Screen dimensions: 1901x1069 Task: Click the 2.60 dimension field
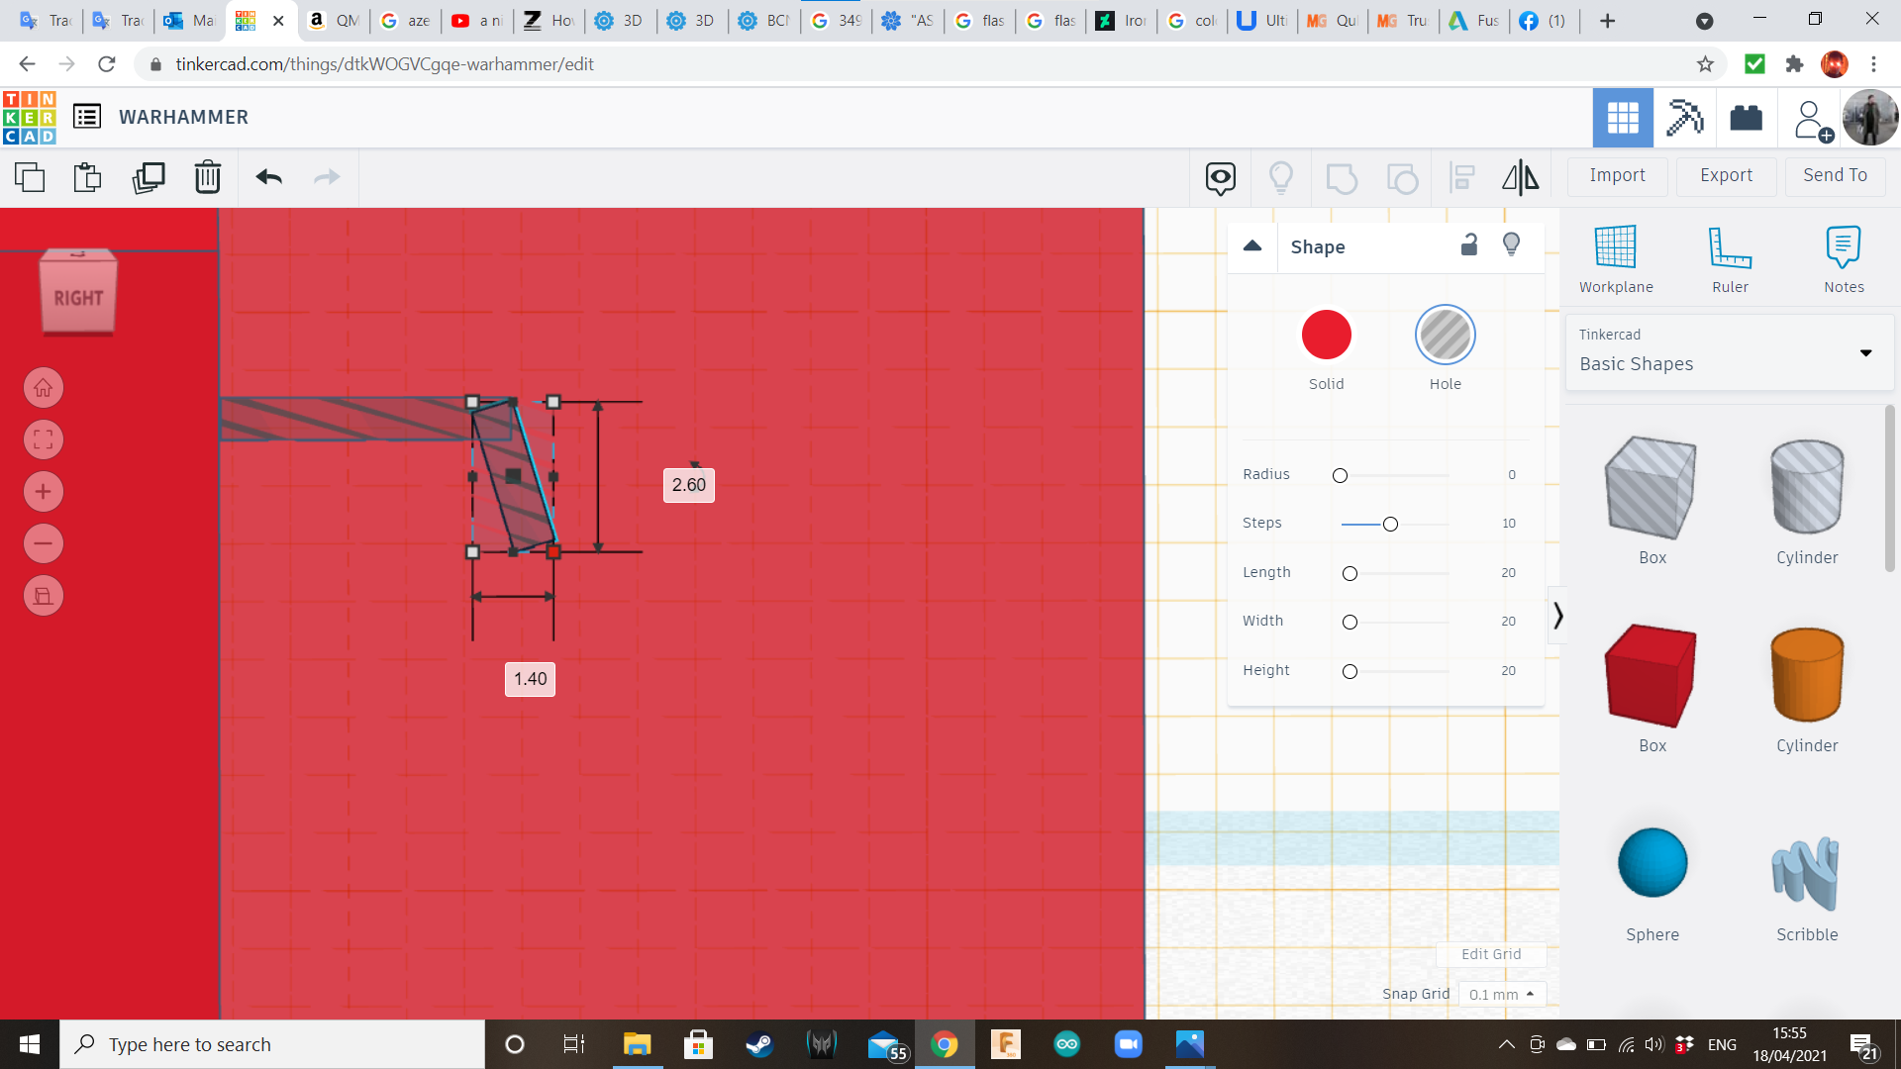(688, 485)
